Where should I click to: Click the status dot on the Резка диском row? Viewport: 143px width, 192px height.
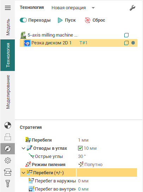tap(133, 43)
